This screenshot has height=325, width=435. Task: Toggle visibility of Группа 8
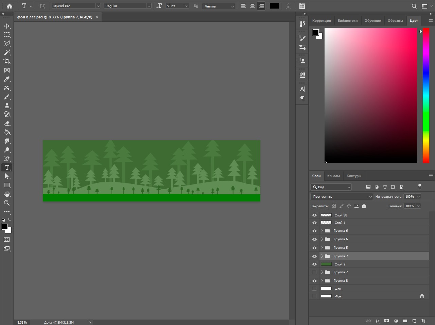click(314, 281)
